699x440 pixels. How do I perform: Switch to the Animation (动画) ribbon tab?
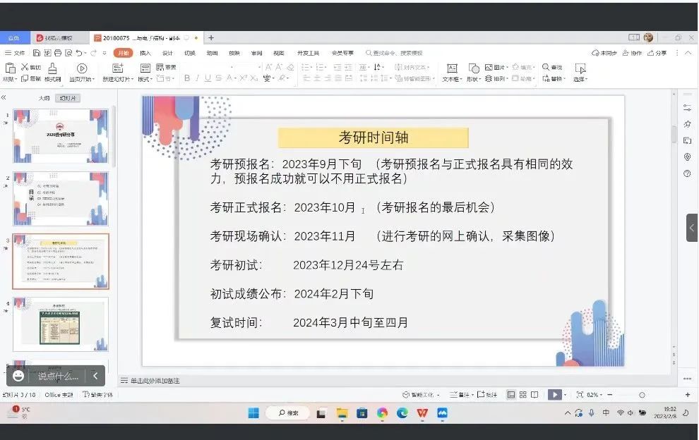click(212, 53)
